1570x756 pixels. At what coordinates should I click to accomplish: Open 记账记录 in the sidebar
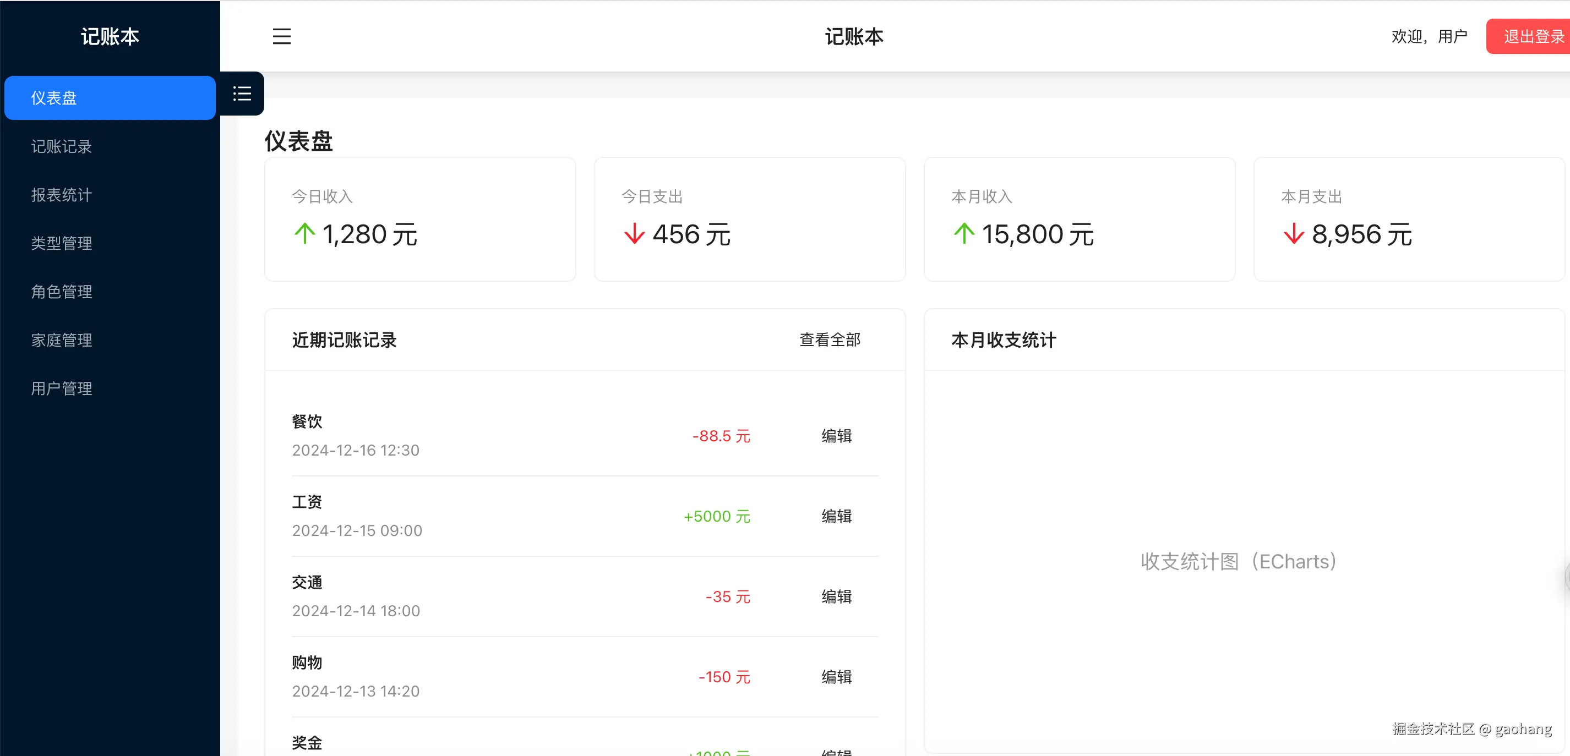[x=62, y=147]
